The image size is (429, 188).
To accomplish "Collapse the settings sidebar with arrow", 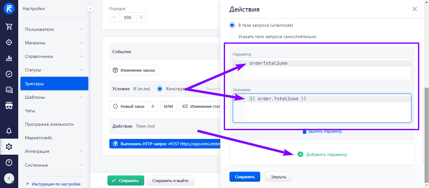I will (91, 8).
